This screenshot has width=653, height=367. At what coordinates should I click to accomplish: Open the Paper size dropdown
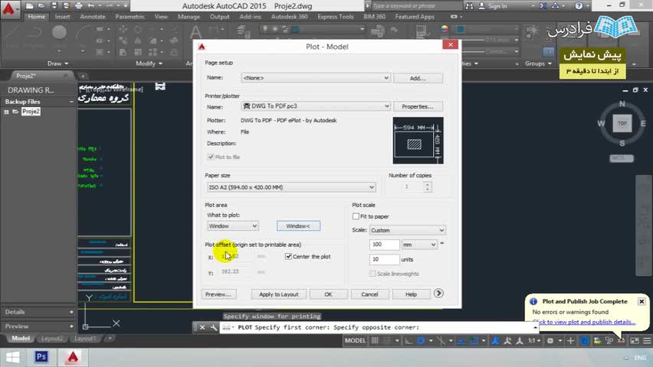[291, 187]
